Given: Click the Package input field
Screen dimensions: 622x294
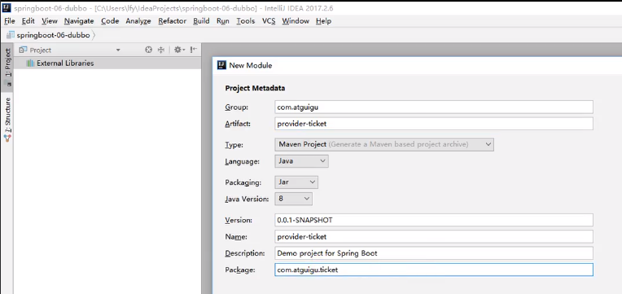Looking at the screenshot, I should (434, 270).
